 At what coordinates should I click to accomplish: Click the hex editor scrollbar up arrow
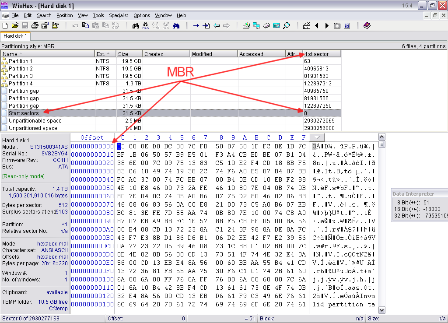coord(381,137)
